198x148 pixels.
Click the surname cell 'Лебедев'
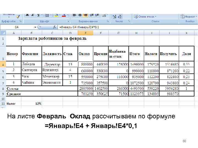click(x=31, y=64)
